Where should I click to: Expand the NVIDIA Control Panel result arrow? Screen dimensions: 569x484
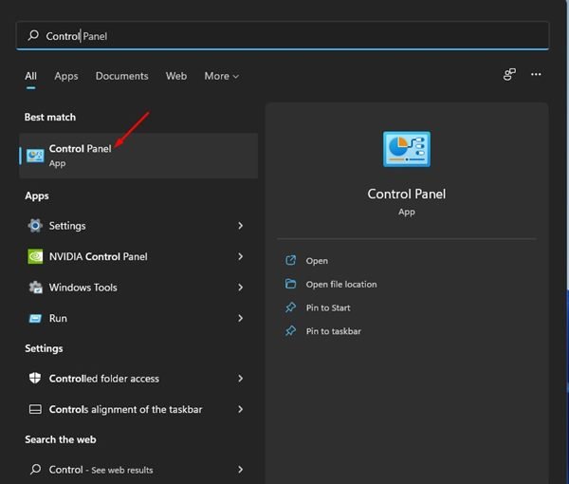pyautogui.click(x=241, y=256)
